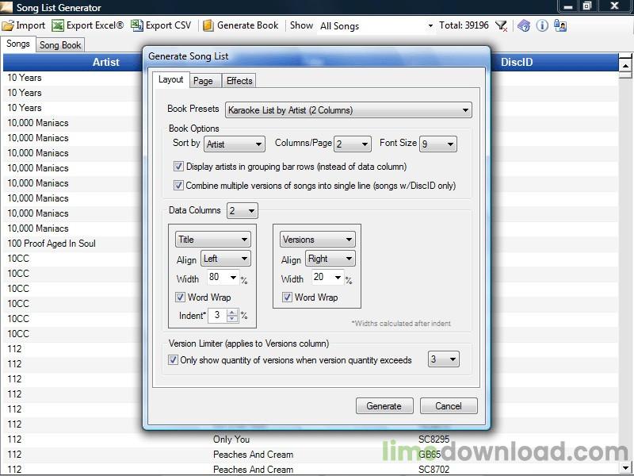The width and height of the screenshot is (634, 476).
Task: Select the Songs tab
Action: [x=17, y=44]
